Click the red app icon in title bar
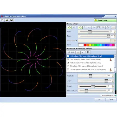The image size is (117, 117). [2, 16]
